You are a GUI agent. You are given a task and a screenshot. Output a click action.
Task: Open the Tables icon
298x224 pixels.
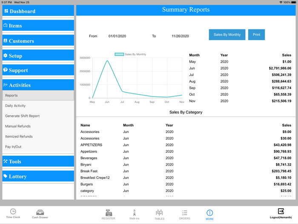(159, 212)
